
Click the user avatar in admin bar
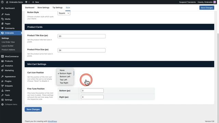tap(215, 2)
